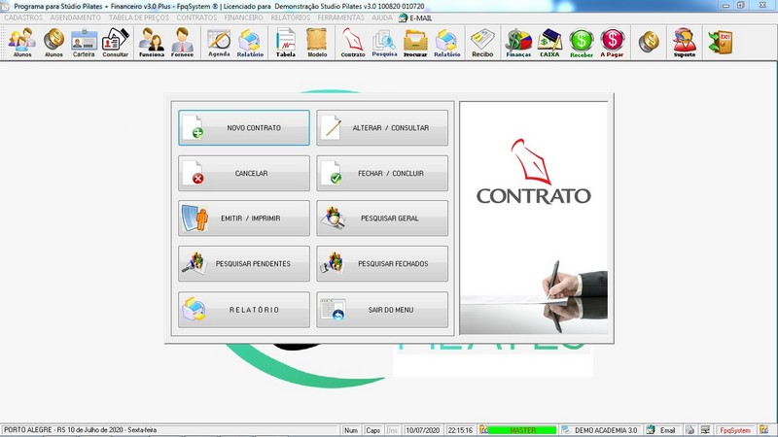Click the RELATÓRIO button in contract menu
Viewport: 778px width, 437px height.
point(244,310)
